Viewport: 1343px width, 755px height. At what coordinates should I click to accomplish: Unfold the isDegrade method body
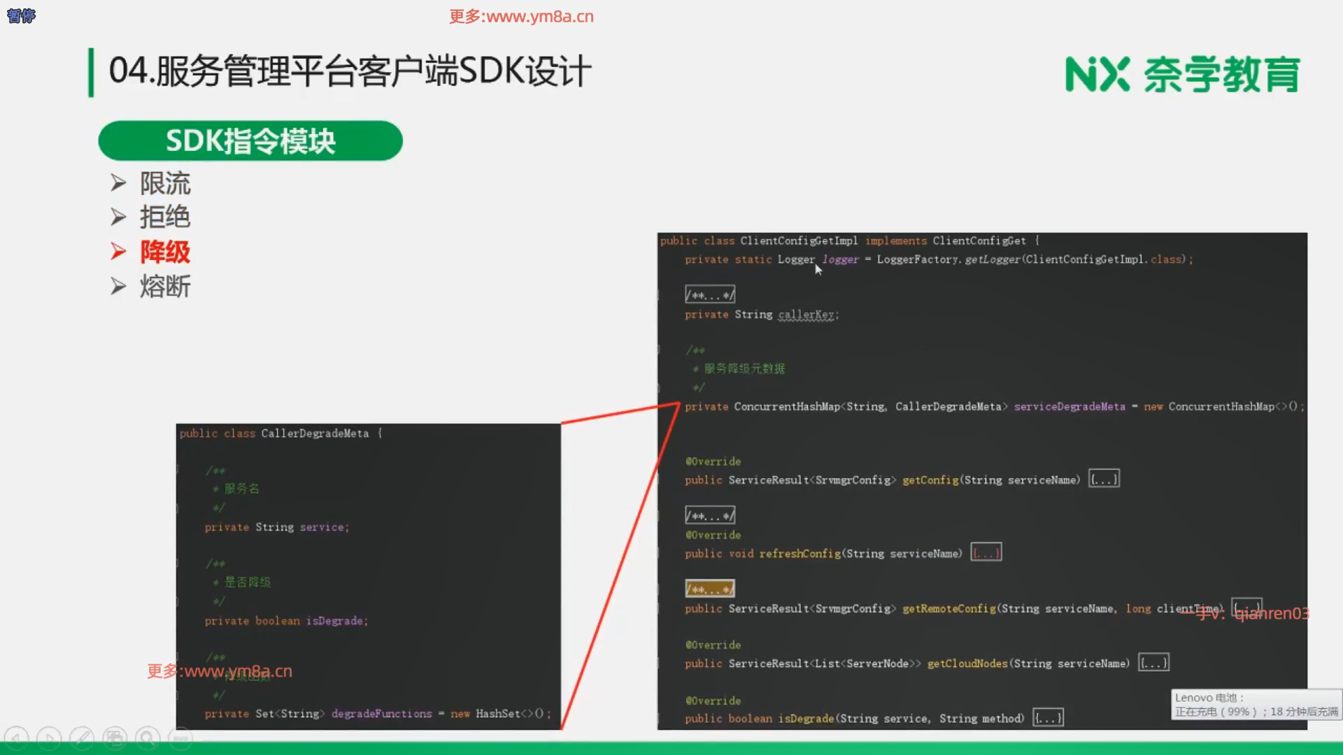coord(1048,718)
